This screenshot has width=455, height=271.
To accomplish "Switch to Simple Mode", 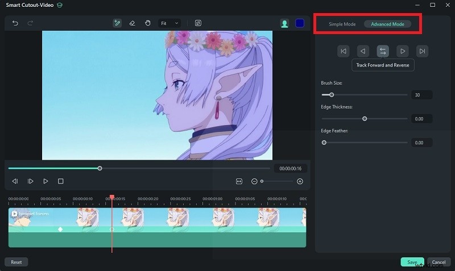I will pos(342,24).
